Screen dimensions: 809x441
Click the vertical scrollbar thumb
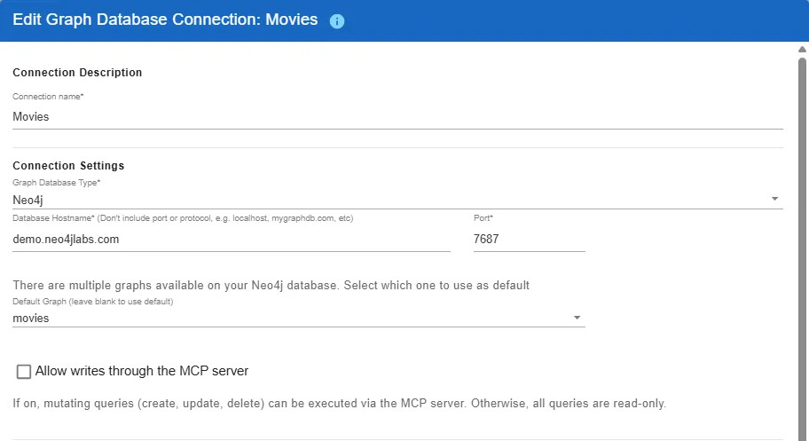pyautogui.click(x=802, y=248)
